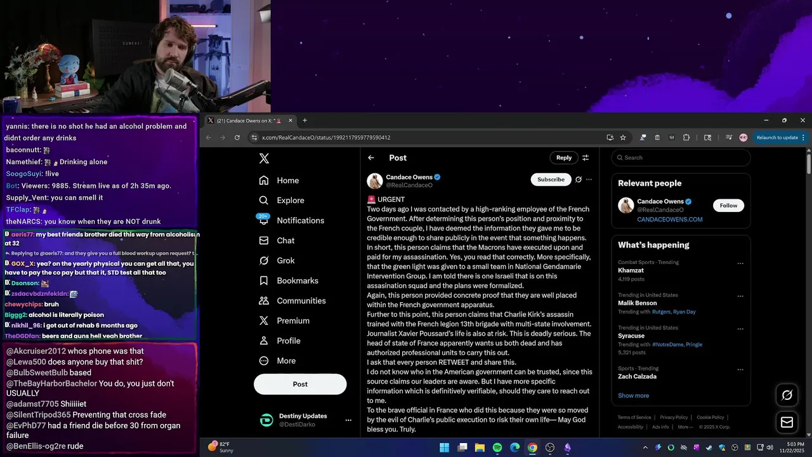This screenshot has height=457, width=812.
Task: Open Candace Owens post avatar
Action: 375,181
